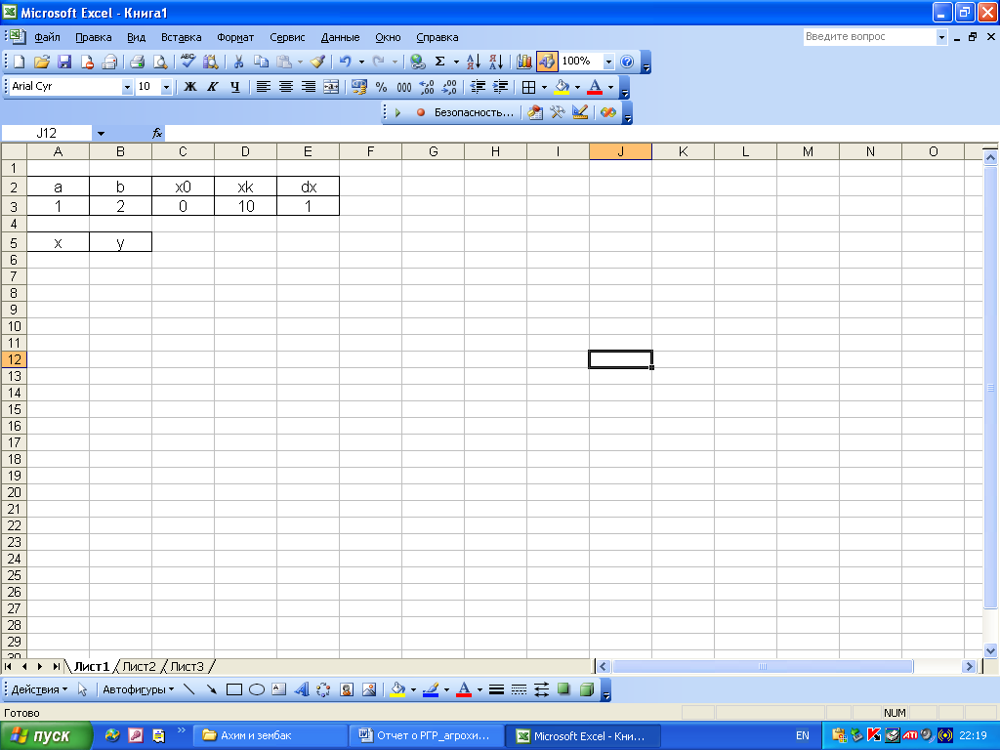Screen dimensions: 1000x750
Task: Toggle Bold (Ж) formatting
Action: pos(190,87)
